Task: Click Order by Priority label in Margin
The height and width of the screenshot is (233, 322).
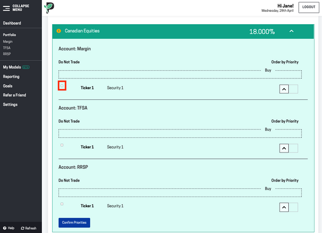Action: [x=285, y=62]
